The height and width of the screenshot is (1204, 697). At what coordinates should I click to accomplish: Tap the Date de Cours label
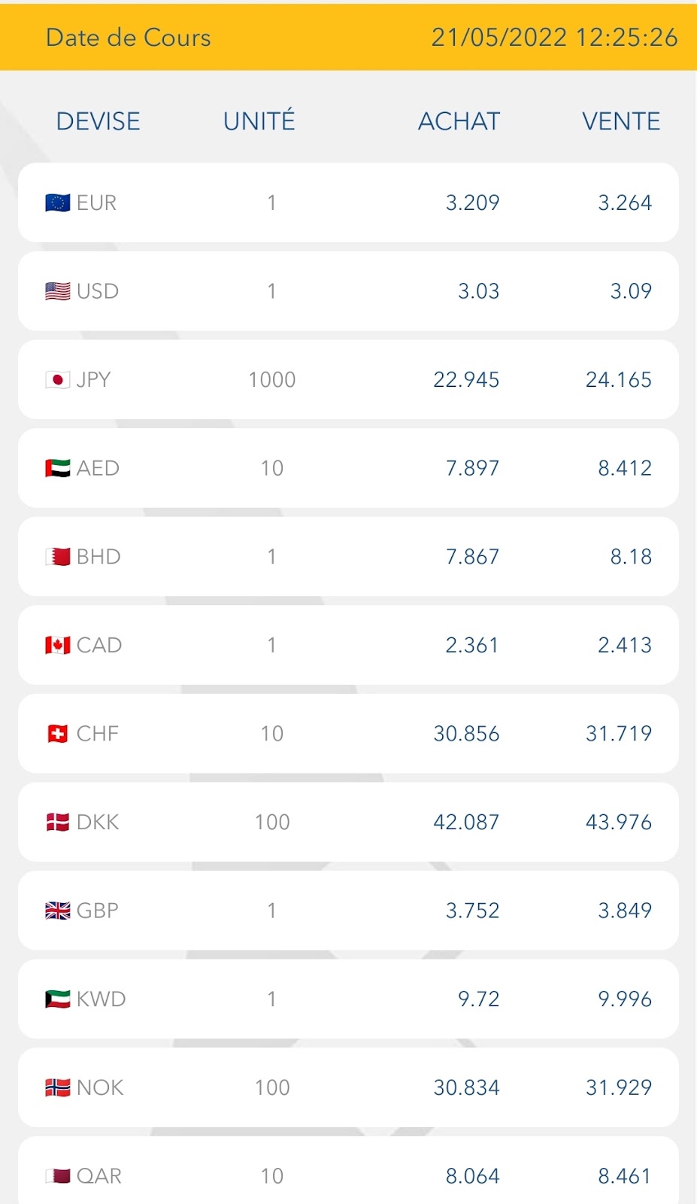point(129,38)
